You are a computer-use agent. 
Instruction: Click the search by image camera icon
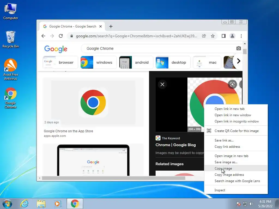[238, 48]
